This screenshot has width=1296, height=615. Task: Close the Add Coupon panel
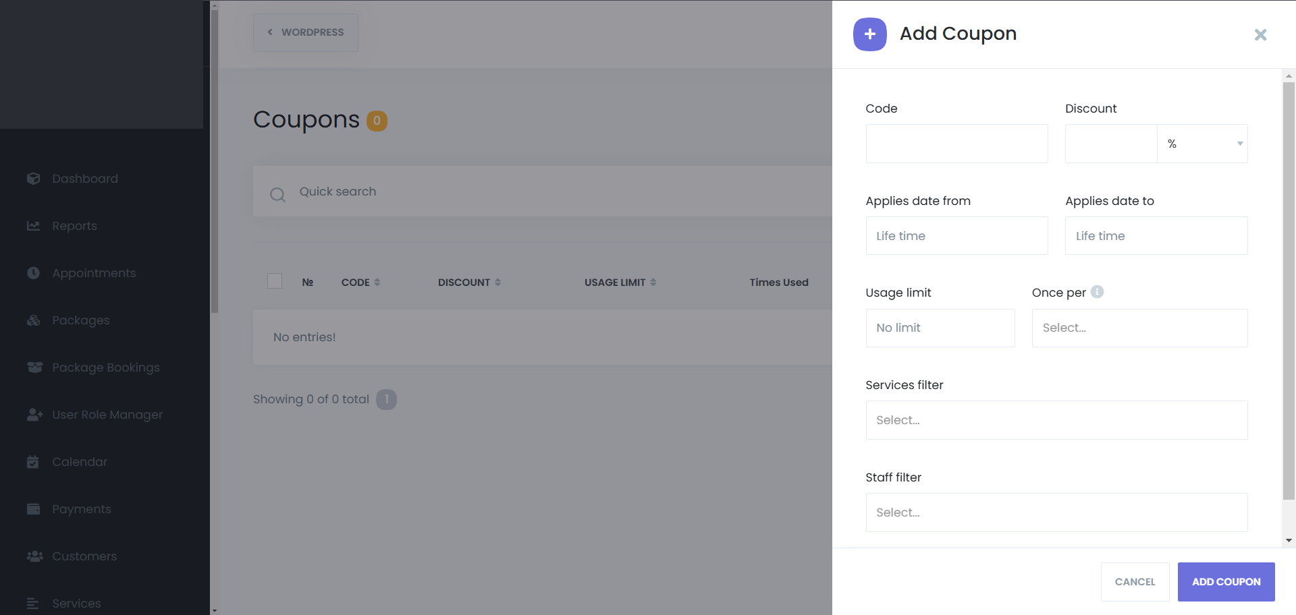pyautogui.click(x=1260, y=34)
